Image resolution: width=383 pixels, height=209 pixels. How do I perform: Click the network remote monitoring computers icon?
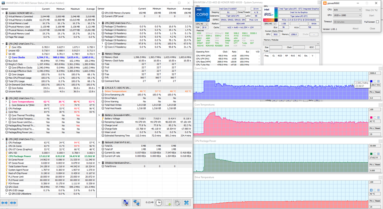pyautogui.click(x=137, y=202)
